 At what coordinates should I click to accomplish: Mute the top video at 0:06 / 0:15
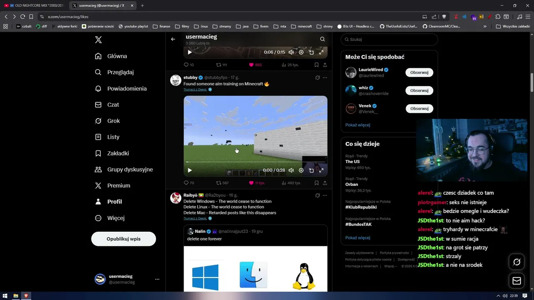(x=291, y=52)
